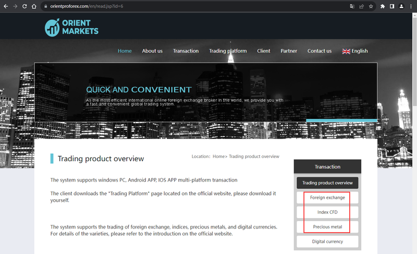This screenshot has width=417, height=254.
Task: Click the banner slide progress bar
Action: click(341, 120)
